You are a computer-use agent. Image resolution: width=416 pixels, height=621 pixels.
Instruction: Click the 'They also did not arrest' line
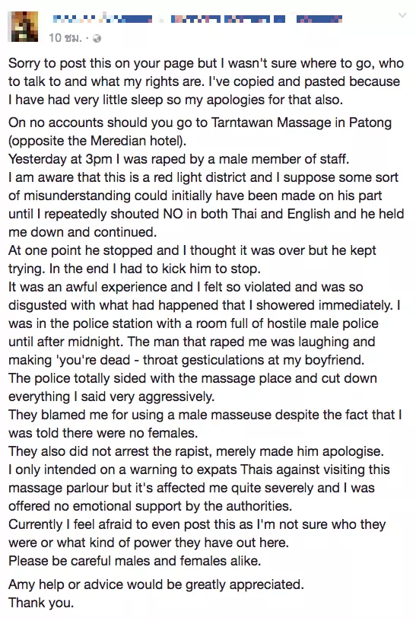(x=196, y=451)
